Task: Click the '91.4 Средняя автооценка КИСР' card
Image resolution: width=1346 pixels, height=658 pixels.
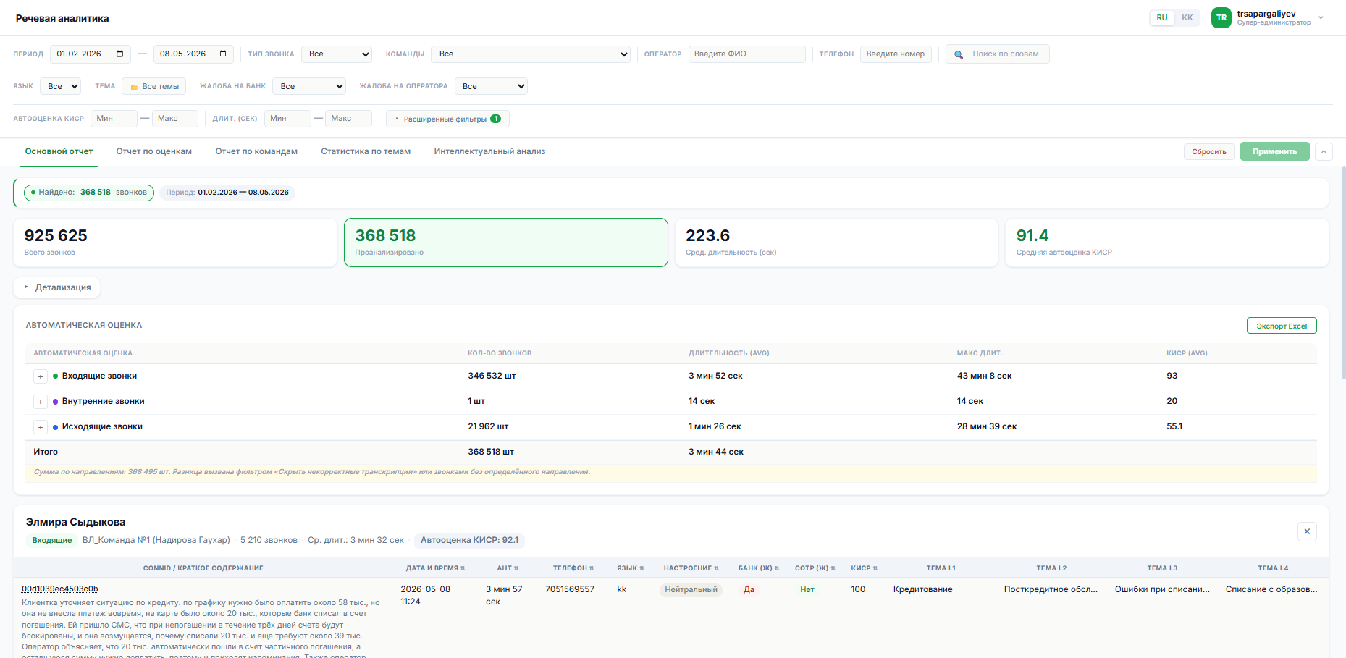Action: click(1167, 242)
